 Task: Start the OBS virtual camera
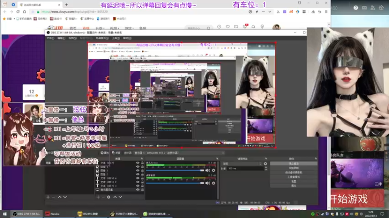[294, 172]
